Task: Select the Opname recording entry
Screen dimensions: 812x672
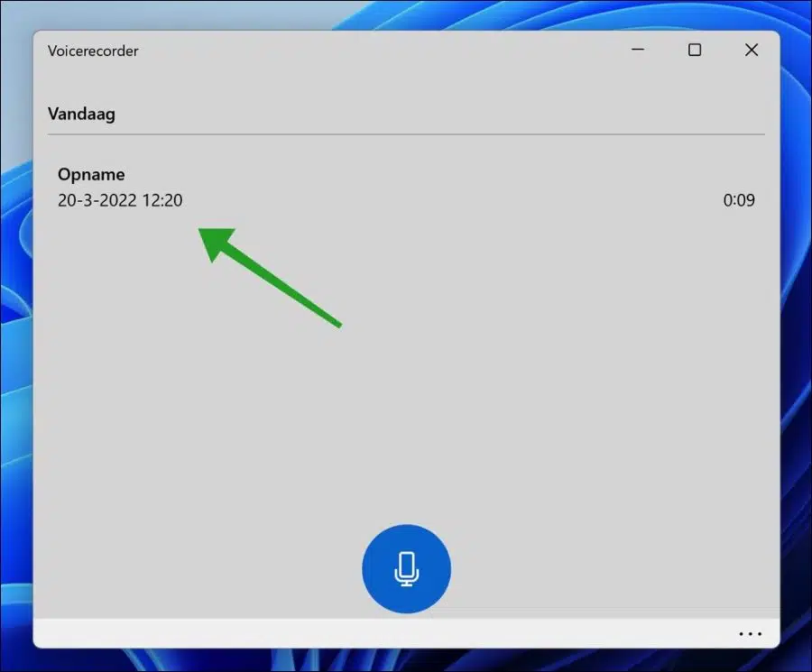Action: [x=406, y=188]
